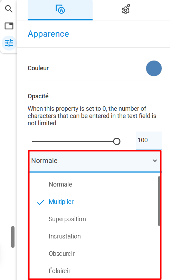Switch to the appearance annotation tab
171x280 pixels.
pyautogui.click(x=60, y=10)
